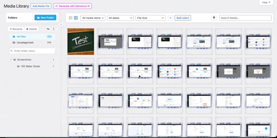
Task: Select the Uncategorized folder
Action: pyautogui.click(x=32, y=43)
